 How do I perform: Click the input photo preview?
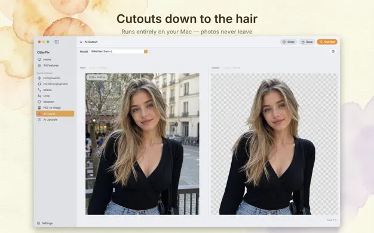tap(142, 144)
